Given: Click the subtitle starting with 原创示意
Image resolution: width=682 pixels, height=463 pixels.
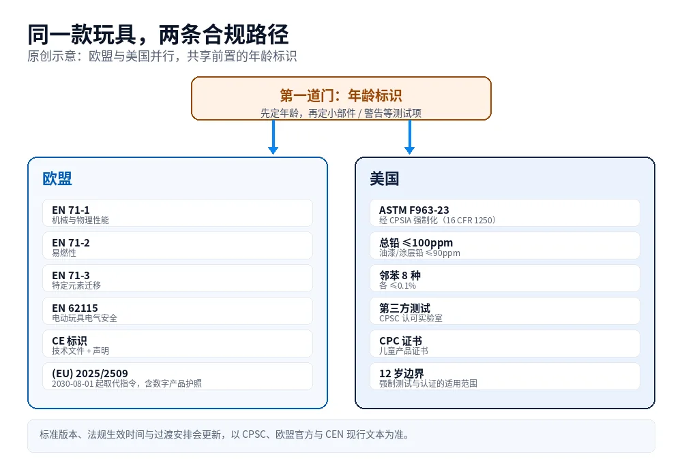Looking at the screenshot, I should point(162,56).
